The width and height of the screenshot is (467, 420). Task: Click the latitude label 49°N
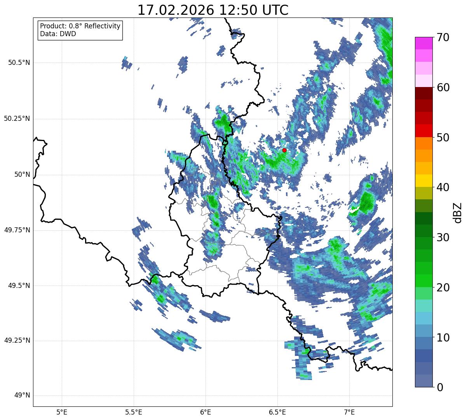click(22, 395)
